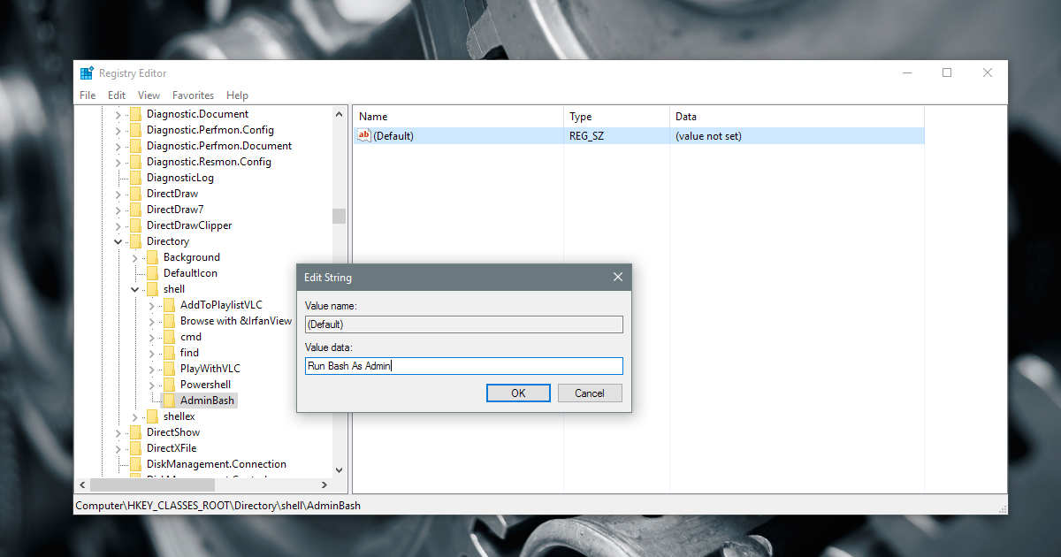Image resolution: width=1061 pixels, height=557 pixels.
Task: Cancel the Edit String dialog
Action: click(590, 393)
